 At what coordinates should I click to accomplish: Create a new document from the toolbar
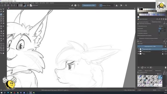point(2,5)
